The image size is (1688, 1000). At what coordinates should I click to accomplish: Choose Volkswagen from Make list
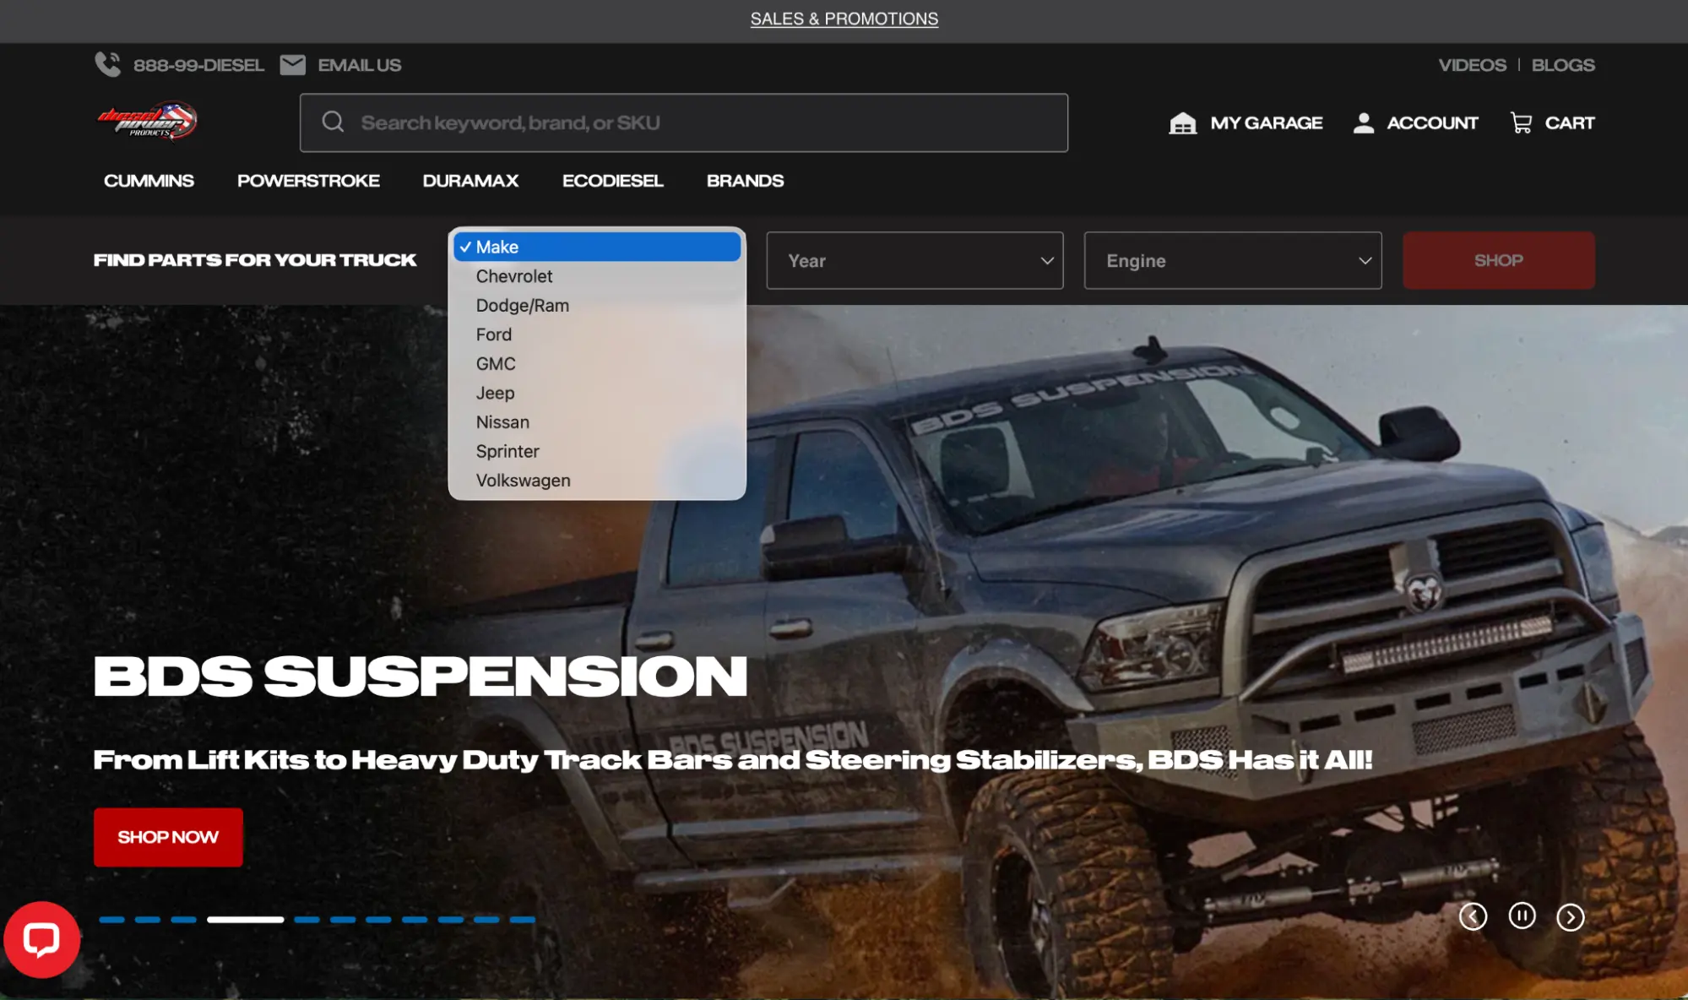[x=597, y=480]
